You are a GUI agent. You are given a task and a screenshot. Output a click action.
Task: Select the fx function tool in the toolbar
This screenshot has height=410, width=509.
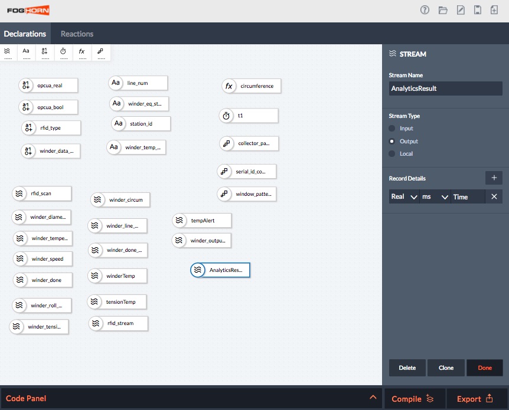click(81, 52)
